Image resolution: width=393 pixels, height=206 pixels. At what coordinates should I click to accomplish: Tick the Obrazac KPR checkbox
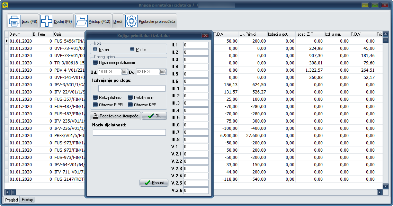(130, 105)
